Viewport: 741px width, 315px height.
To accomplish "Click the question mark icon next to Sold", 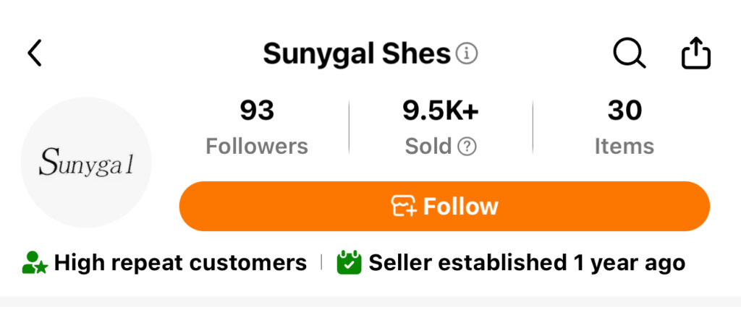I will (467, 147).
